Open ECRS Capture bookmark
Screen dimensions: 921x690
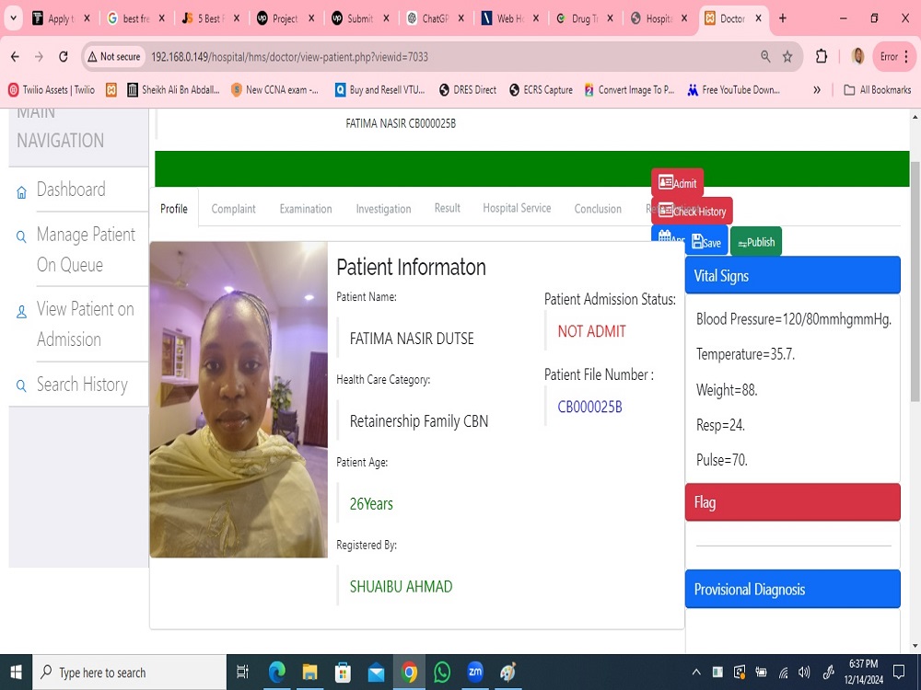point(541,90)
